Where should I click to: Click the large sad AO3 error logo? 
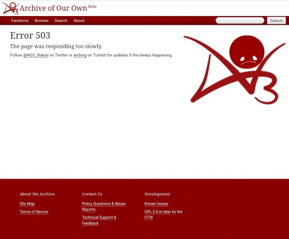[234, 70]
